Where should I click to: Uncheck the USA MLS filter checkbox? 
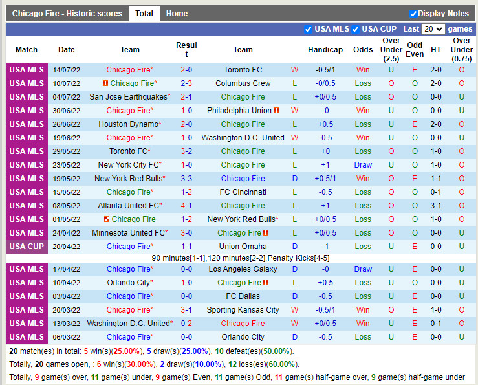(x=308, y=29)
